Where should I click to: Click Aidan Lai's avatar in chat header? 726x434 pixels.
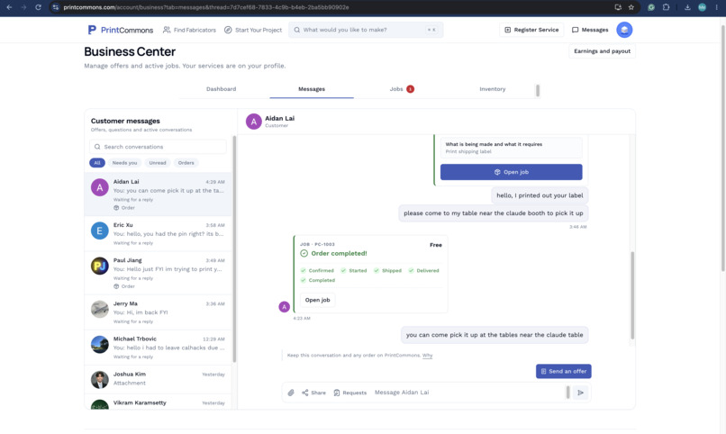(253, 122)
